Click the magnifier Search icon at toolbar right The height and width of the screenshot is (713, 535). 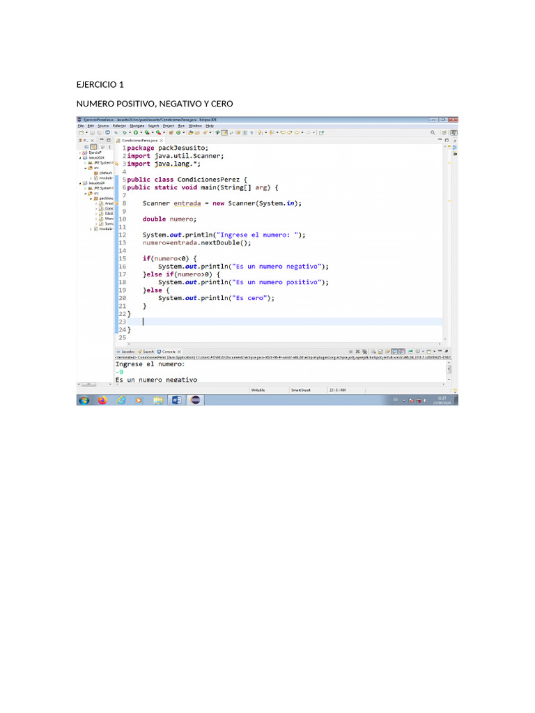pos(433,133)
